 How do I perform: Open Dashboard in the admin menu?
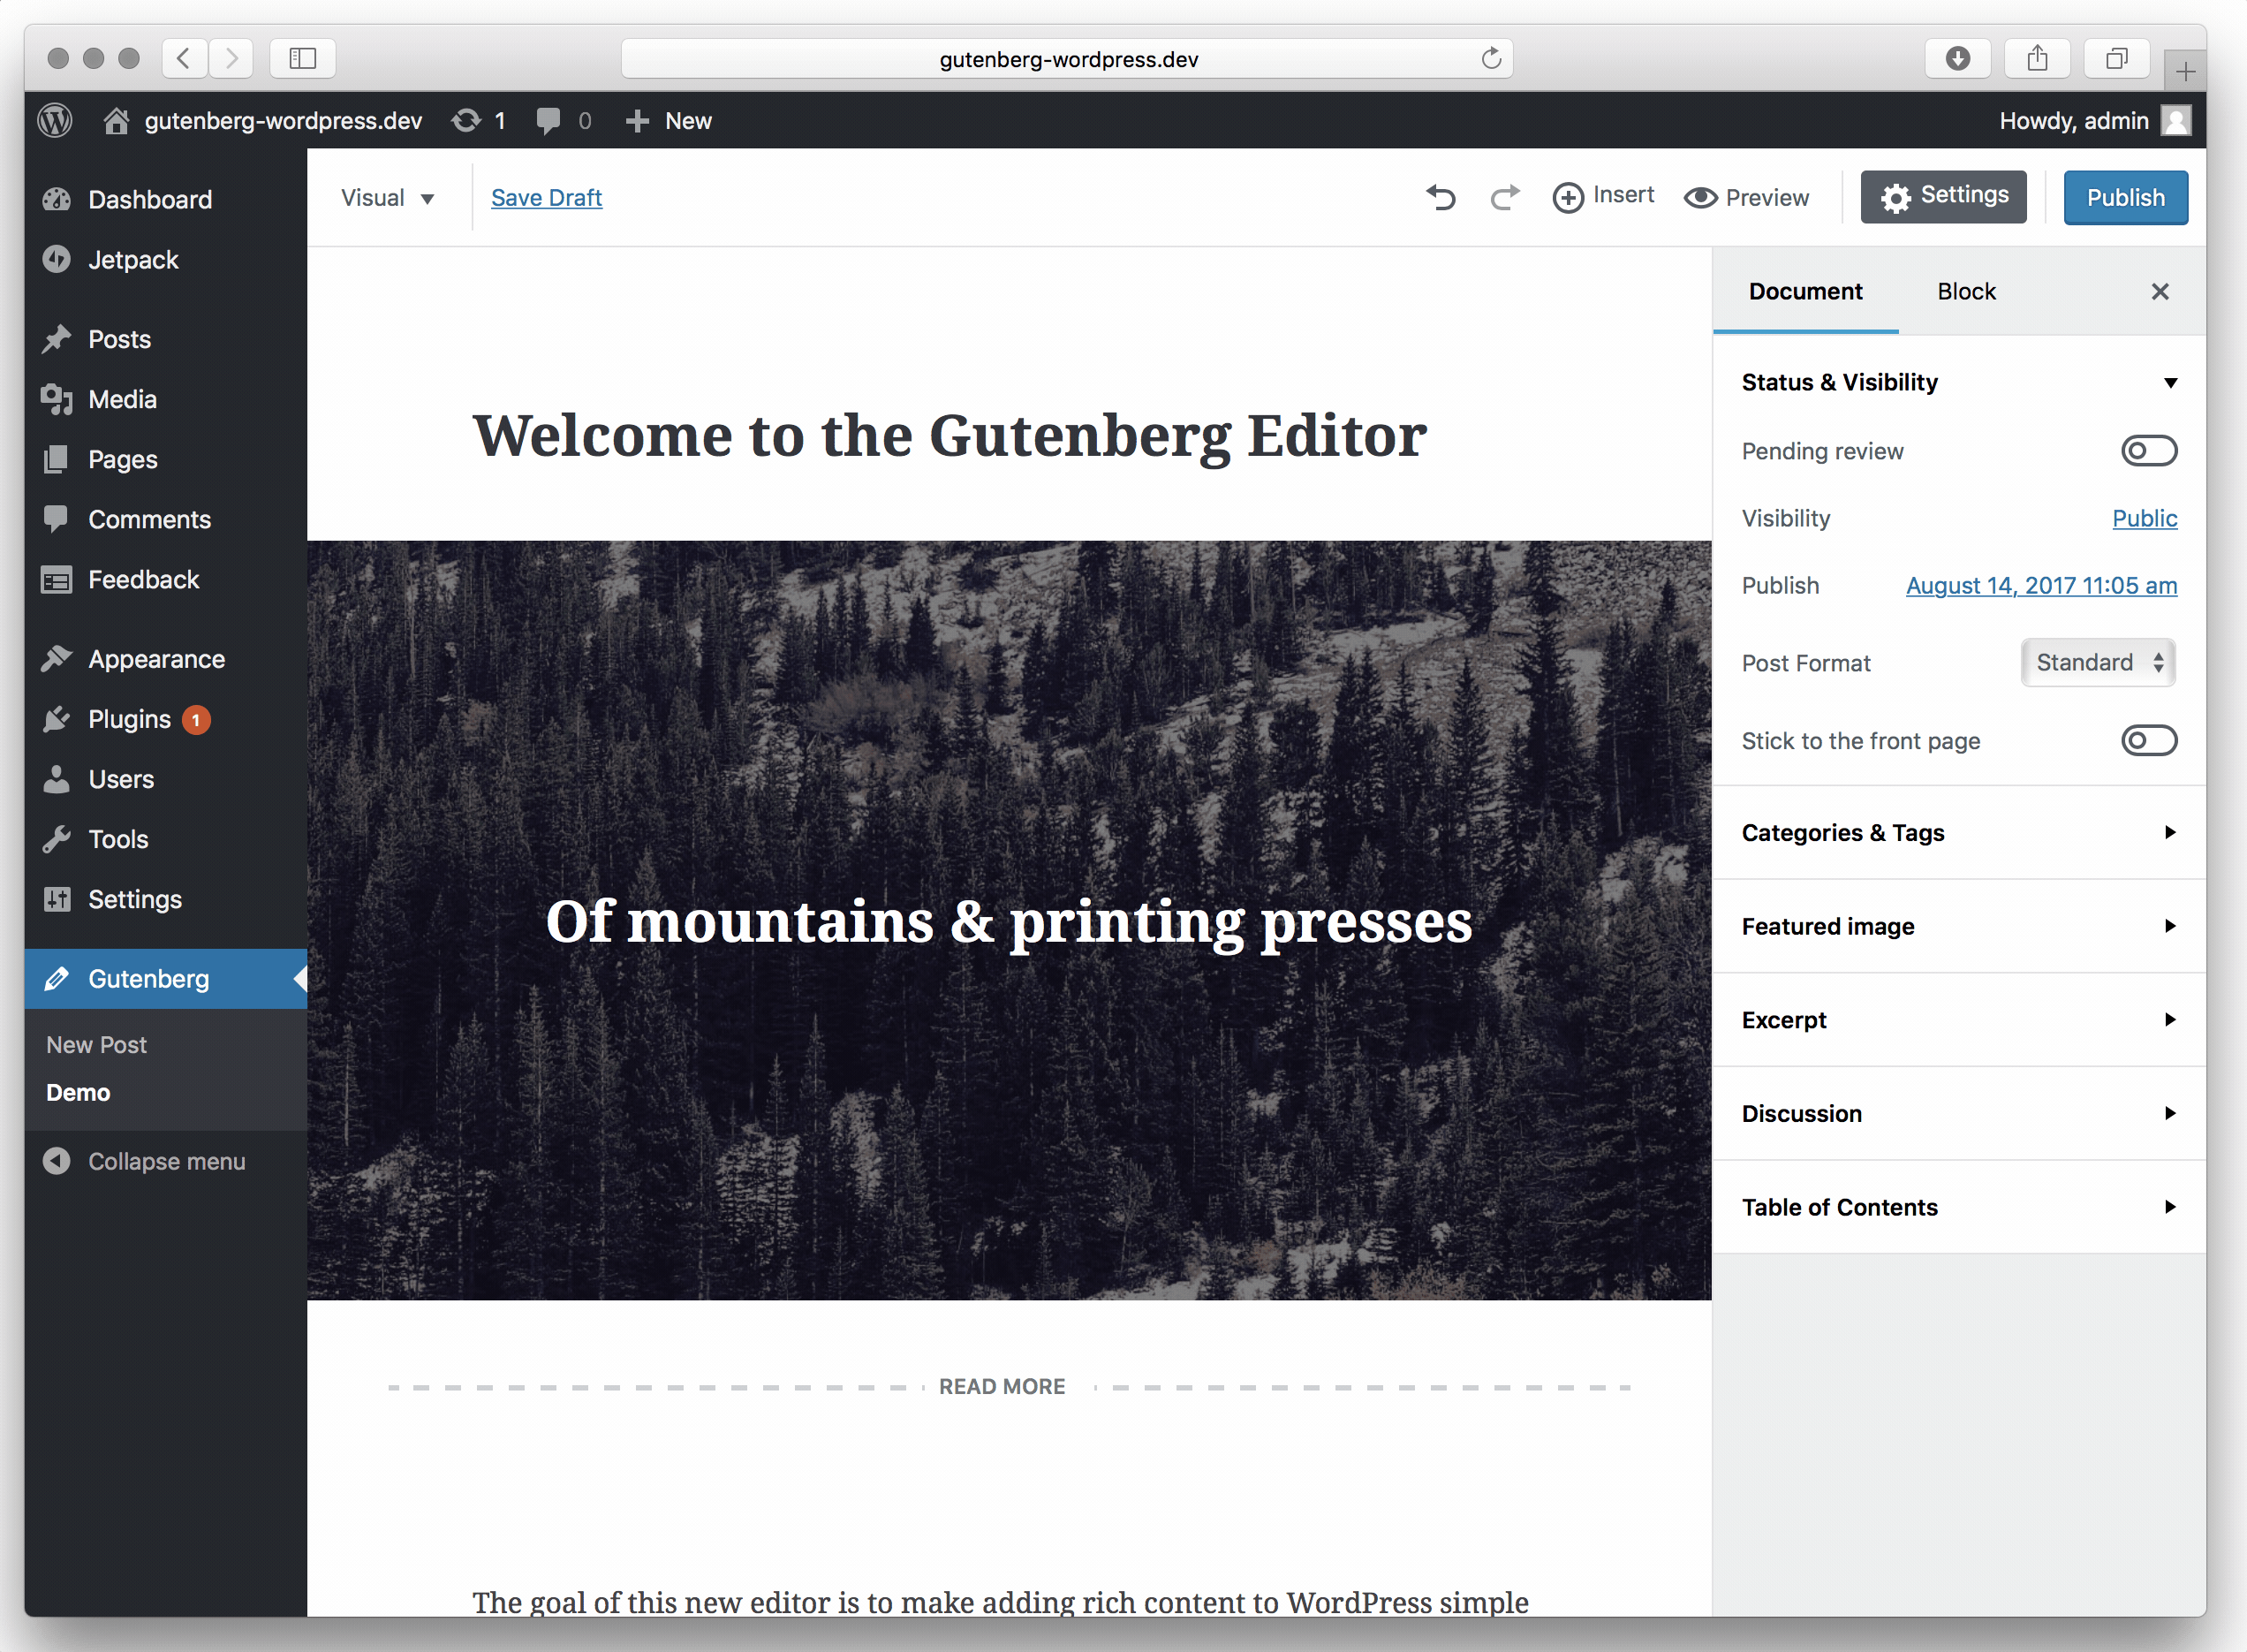(x=165, y=199)
